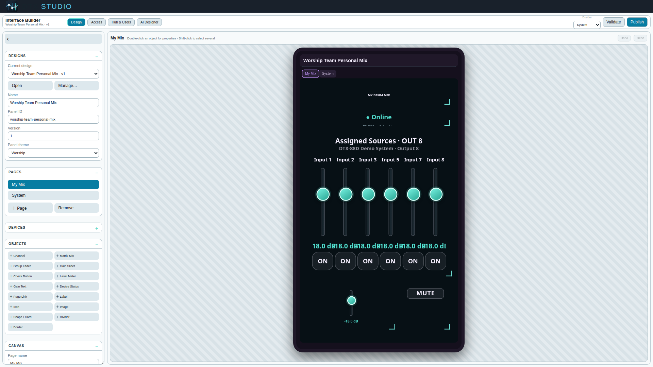Select the My Mix page in the list
The width and height of the screenshot is (653, 367).
[x=53, y=185]
